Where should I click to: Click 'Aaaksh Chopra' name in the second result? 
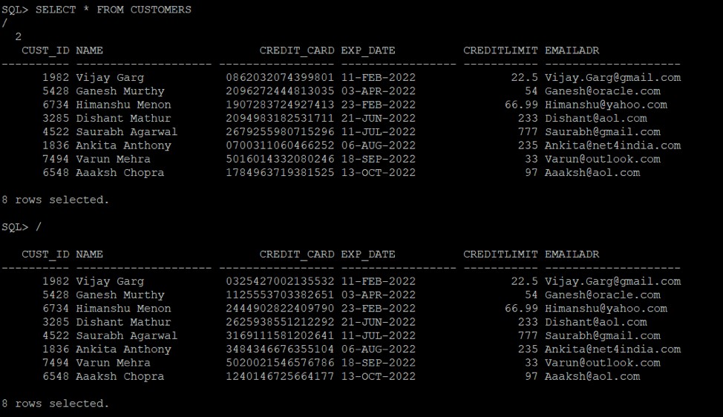[x=120, y=376]
